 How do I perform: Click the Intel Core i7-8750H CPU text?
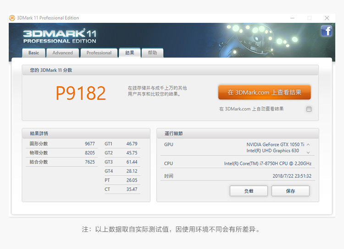(x=267, y=163)
